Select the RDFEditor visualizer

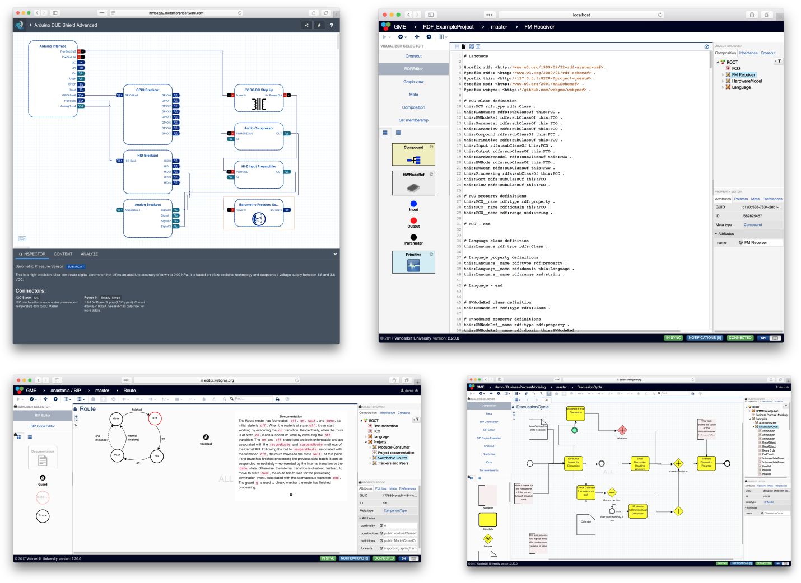point(413,69)
